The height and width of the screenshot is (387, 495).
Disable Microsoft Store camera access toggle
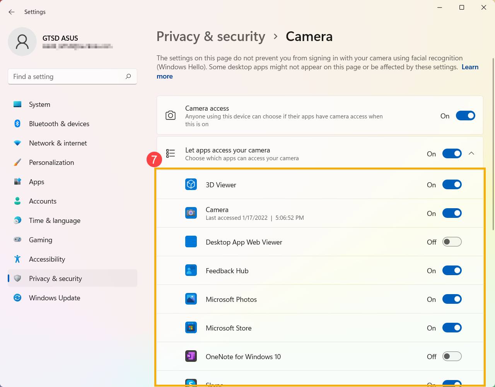click(x=452, y=328)
